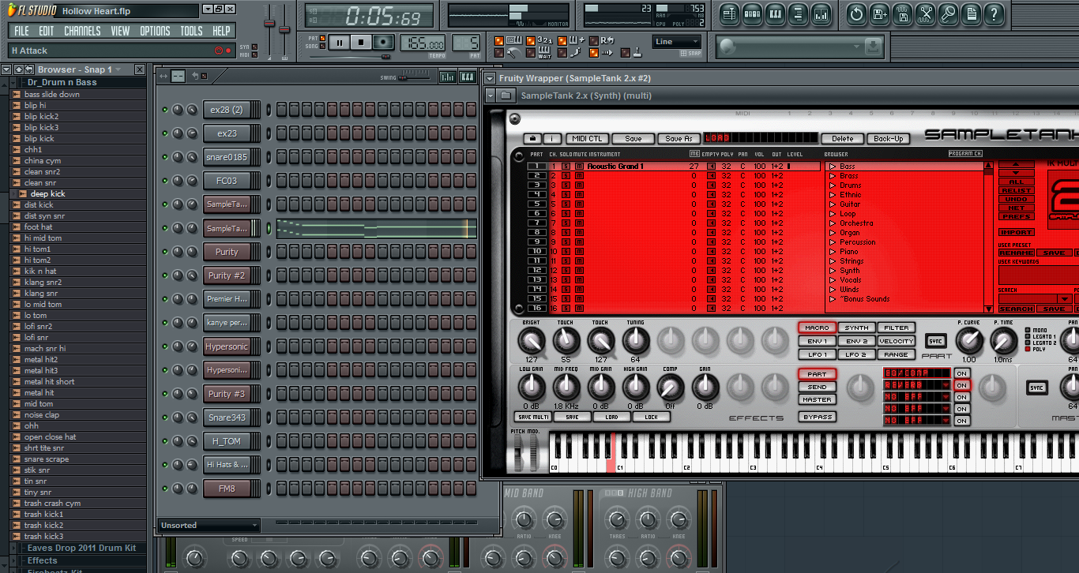Screen dimensions: 1079x573
Task: Toggle EQ/COMP effect ON button
Action: (x=961, y=373)
